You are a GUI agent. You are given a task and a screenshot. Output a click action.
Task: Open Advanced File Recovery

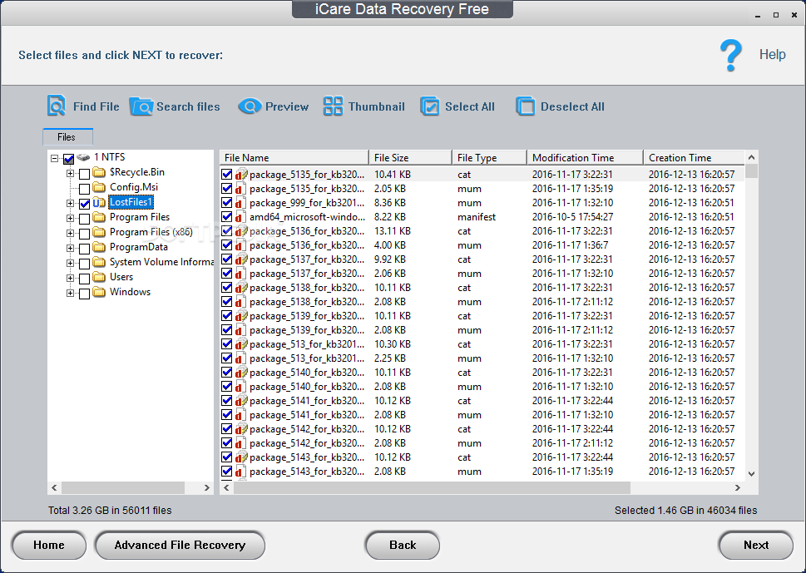[180, 546]
